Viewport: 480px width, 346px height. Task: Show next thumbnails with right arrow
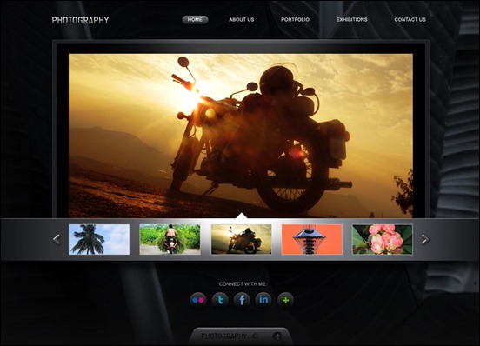coord(424,240)
